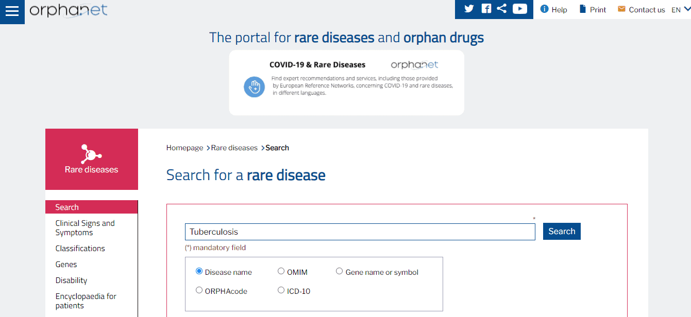Select the ORPHAcode radio button
This screenshot has width=691, height=317.
199,290
